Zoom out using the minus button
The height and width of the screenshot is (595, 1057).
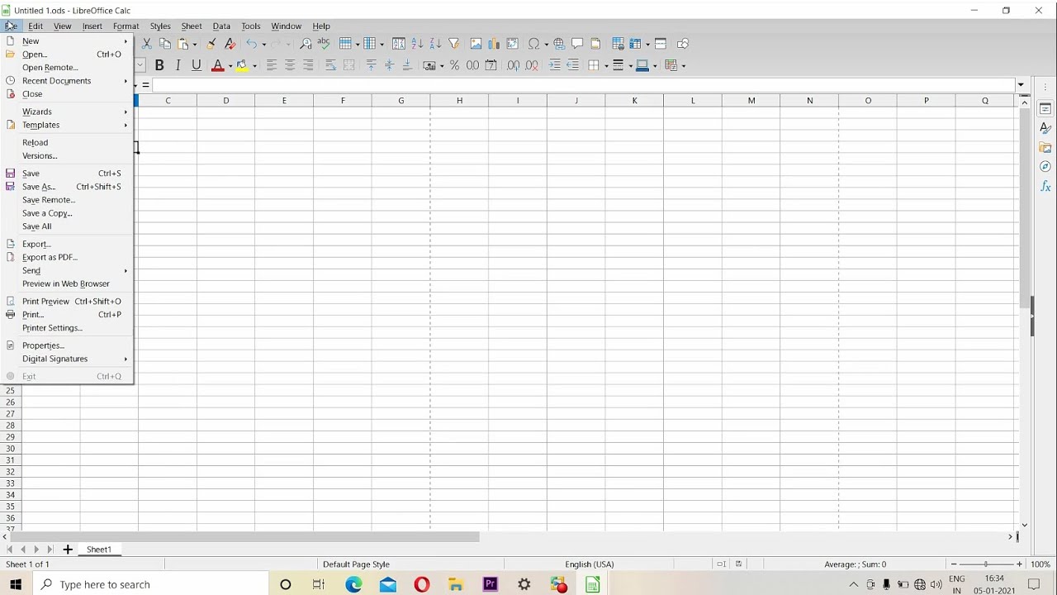point(954,564)
